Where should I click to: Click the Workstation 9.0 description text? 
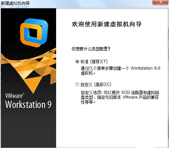(120, 71)
